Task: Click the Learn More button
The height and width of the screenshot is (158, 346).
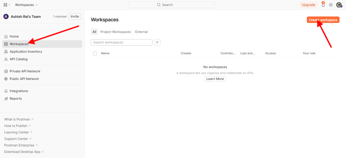Action: click(x=215, y=79)
